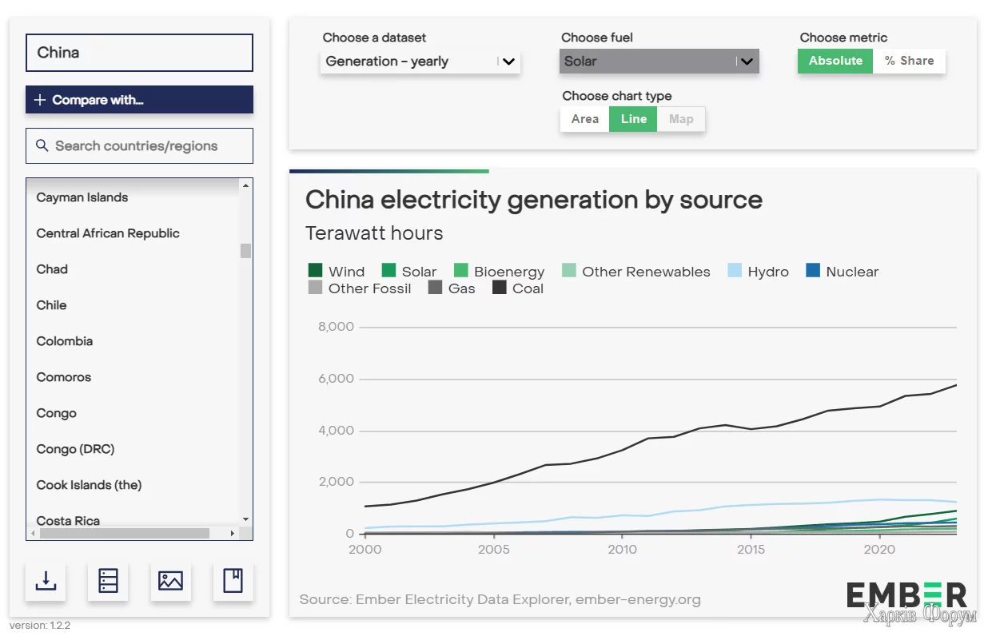Switch metric to % Share

[909, 61]
